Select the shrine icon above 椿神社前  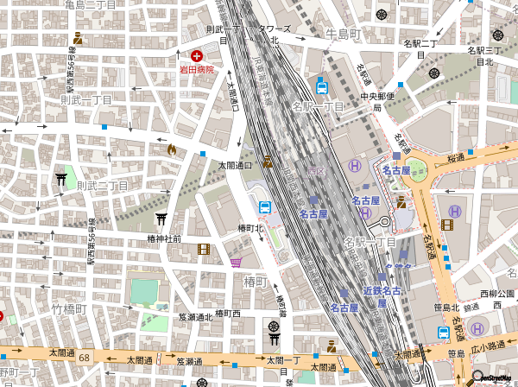[x=161, y=219]
